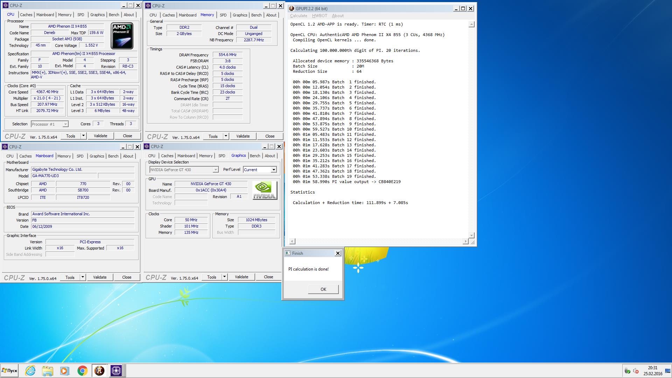Open Tools dropdown arrow in CPU window
Image resolution: width=672 pixels, height=378 pixels.
pos(83,136)
